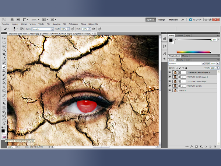Select the Move tool

tap(4, 38)
